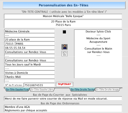
Task: Click the central address field with 75015 Paris
Action: (63, 24)
